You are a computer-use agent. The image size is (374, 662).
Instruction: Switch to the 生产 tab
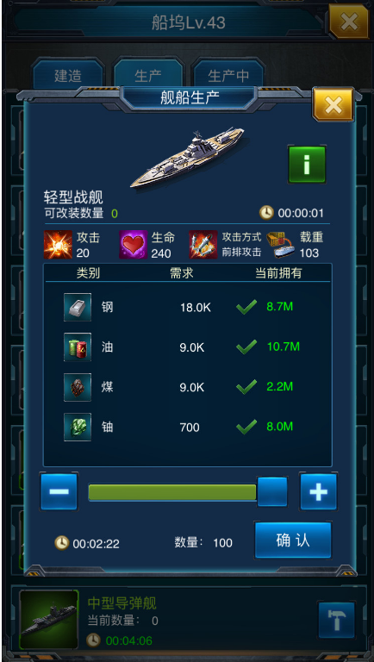coord(148,76)
